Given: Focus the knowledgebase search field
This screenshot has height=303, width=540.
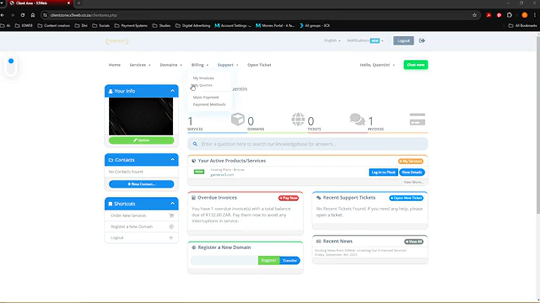Looking at the screenshot, I should coord(308,144).
